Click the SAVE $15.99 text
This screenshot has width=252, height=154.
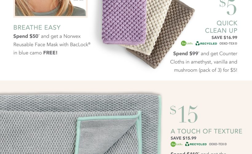pyautogui.click(x=183, y=138)
